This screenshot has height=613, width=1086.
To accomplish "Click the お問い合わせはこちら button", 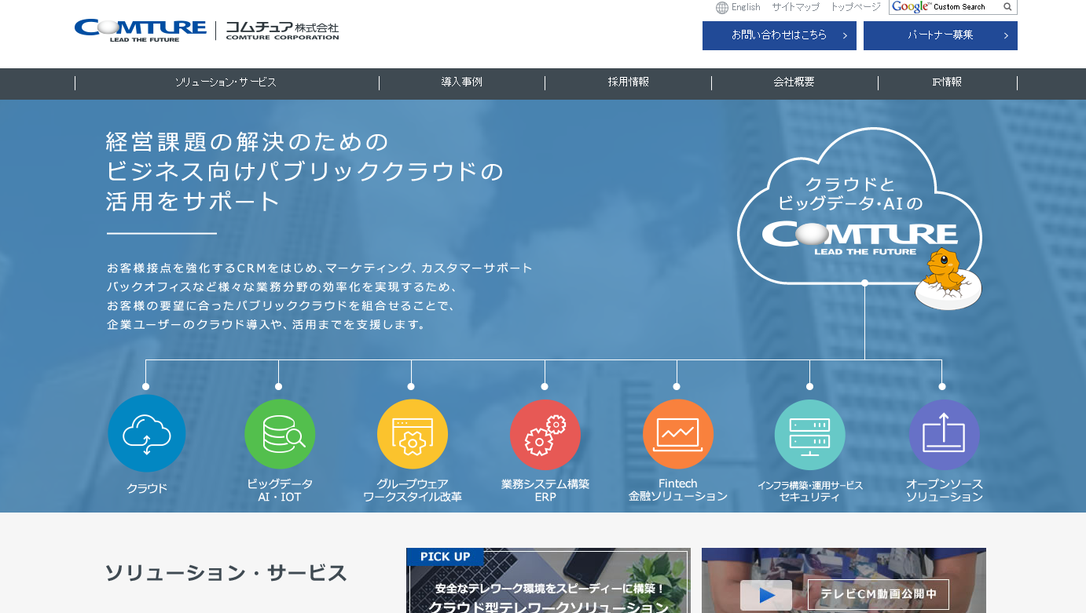I will [x=779, y=35].
